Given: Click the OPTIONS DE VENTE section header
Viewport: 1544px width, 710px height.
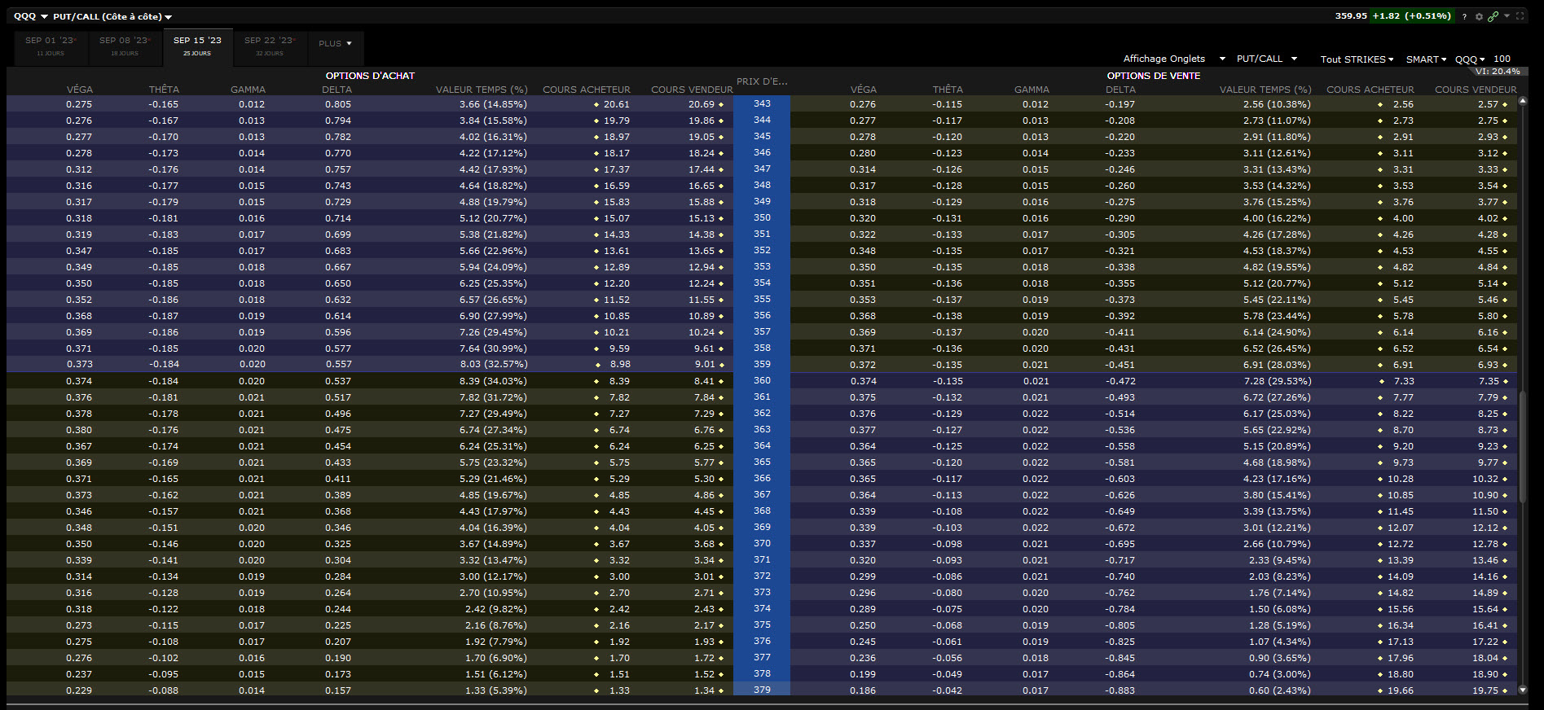Looking at the screenshot, I should [x=1153, y=76].
